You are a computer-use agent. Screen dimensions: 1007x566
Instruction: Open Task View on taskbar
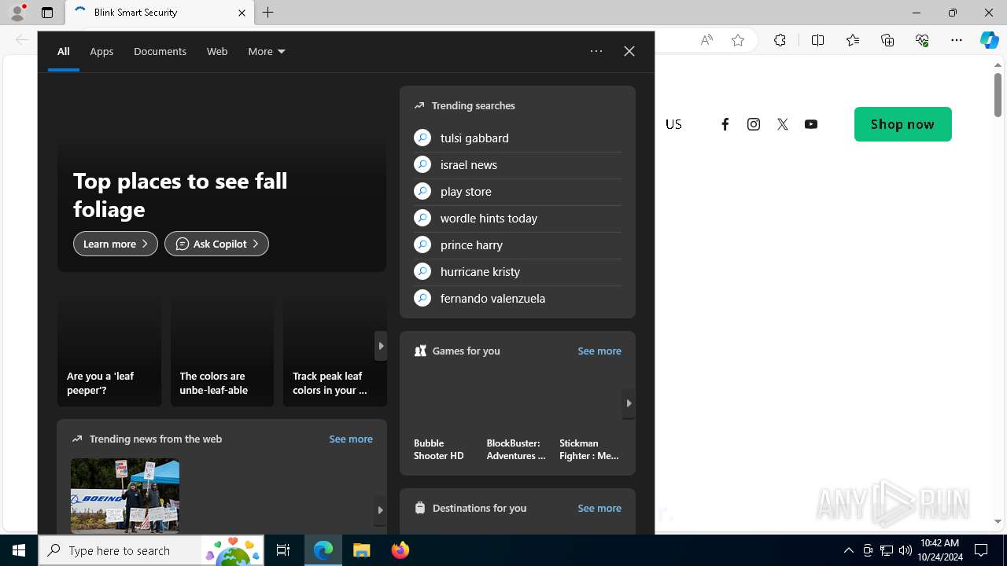tap(283, 550)
